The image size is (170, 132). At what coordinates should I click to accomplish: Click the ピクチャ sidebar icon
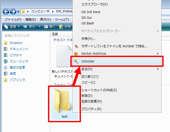pos(6,55)
